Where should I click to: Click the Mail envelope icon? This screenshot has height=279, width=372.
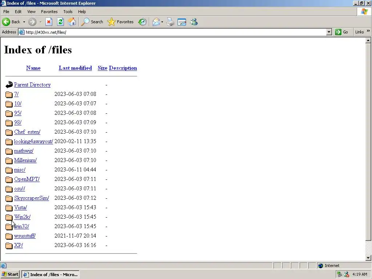point(156,22)
